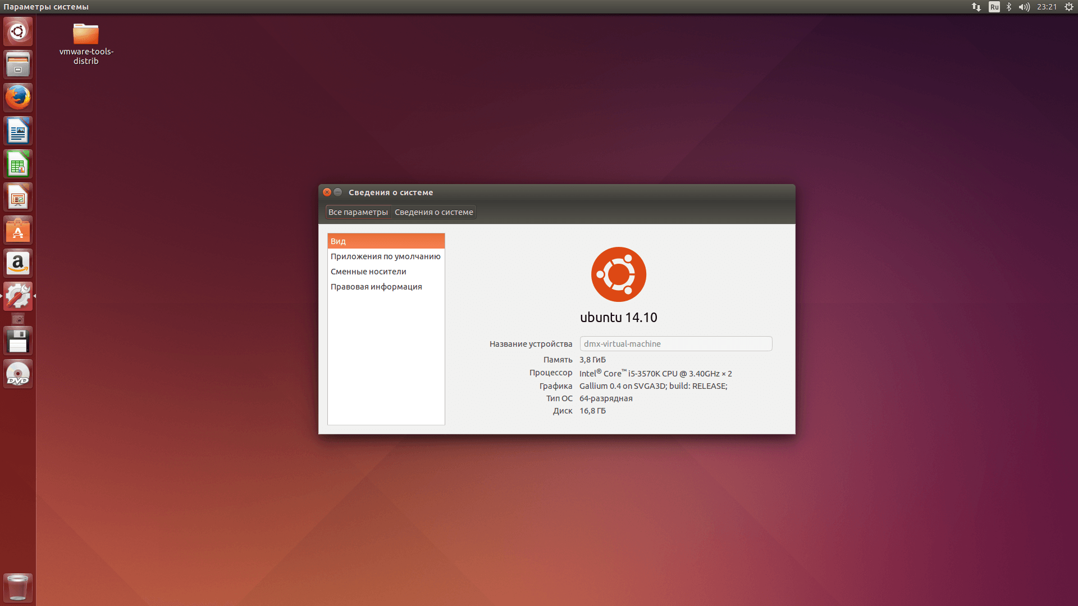Click the Название устройства input field
The width and height of the screenshot is (1078, 606).
tap(676, 344)
